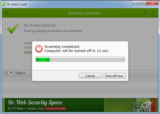Click the red power icon in dialog
This screenshot has height=114, width=160.
[x=39, y=49]
